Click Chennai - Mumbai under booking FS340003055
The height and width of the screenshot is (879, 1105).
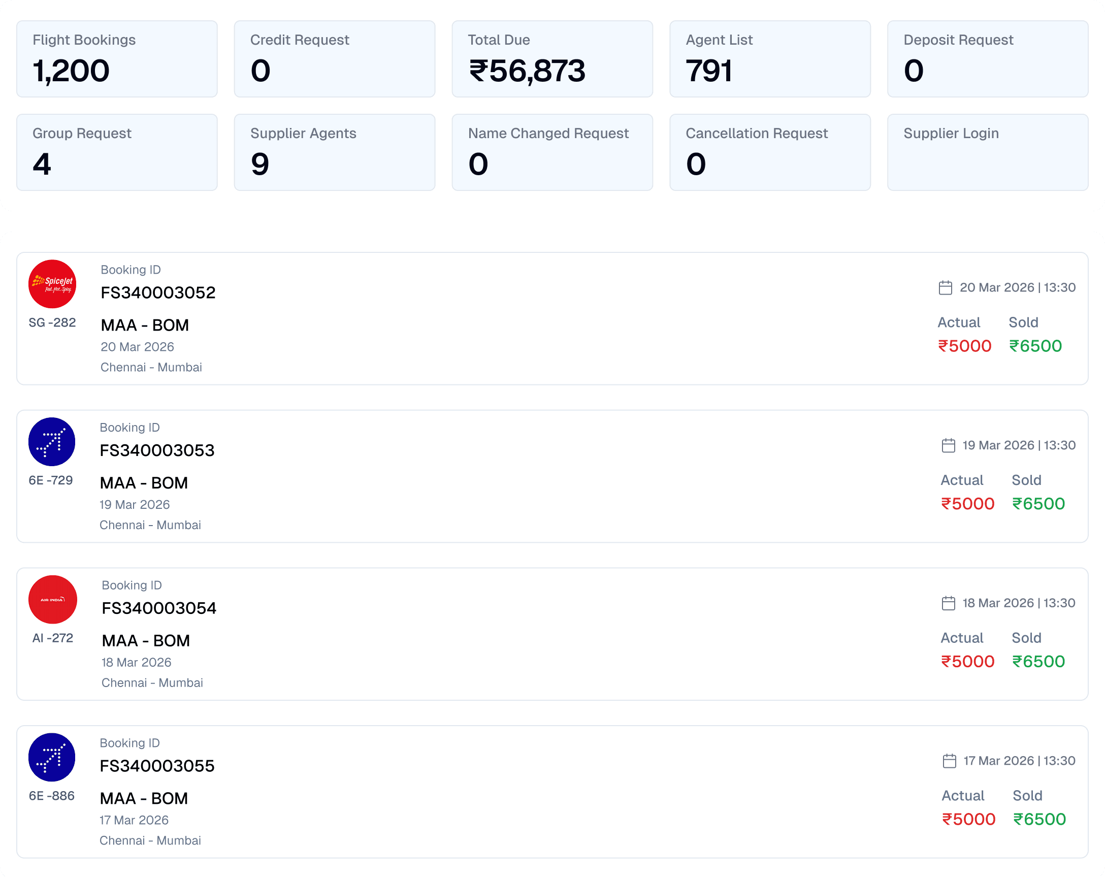pos(150,841)
